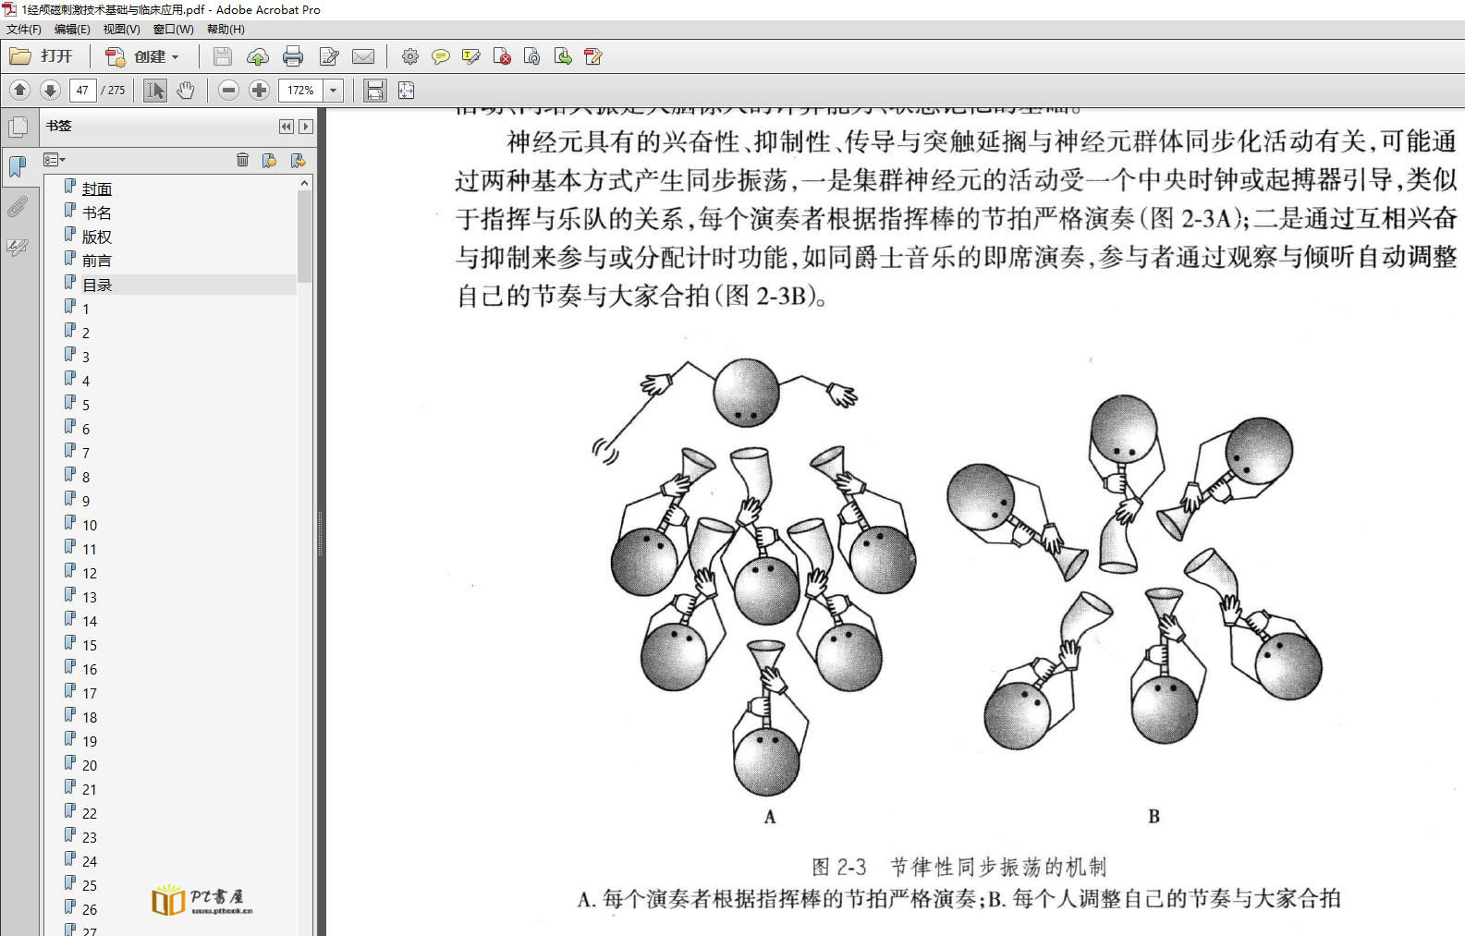Viewport: 1465px width, 936px height.
Task: Jump to bookmark 5
Action: pos(86,405)
